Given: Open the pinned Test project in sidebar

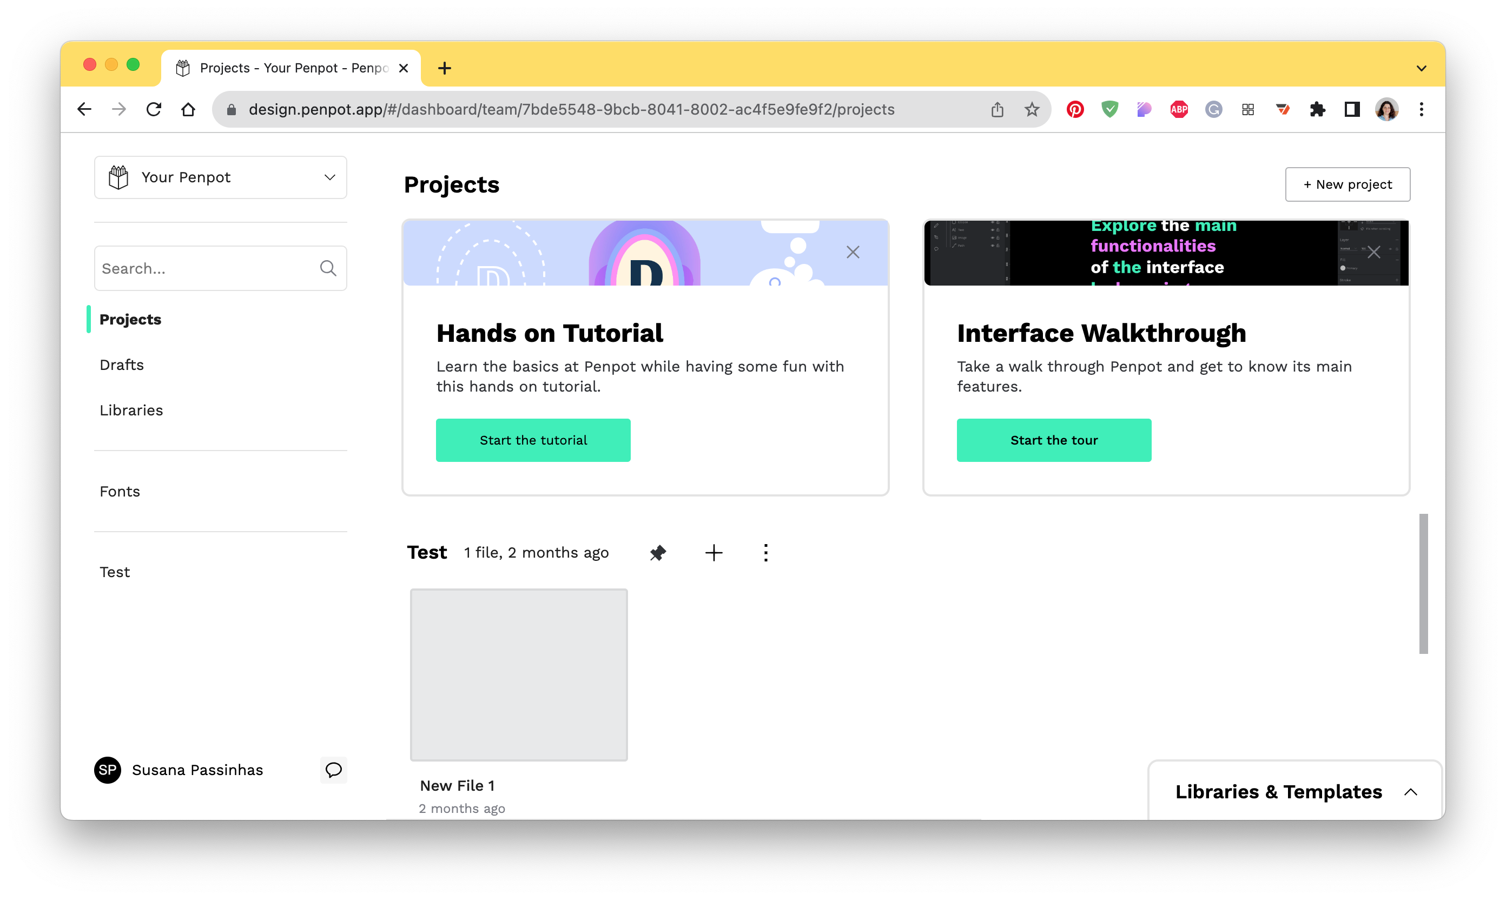Looking at the screenshot, I should click(115, 572).
